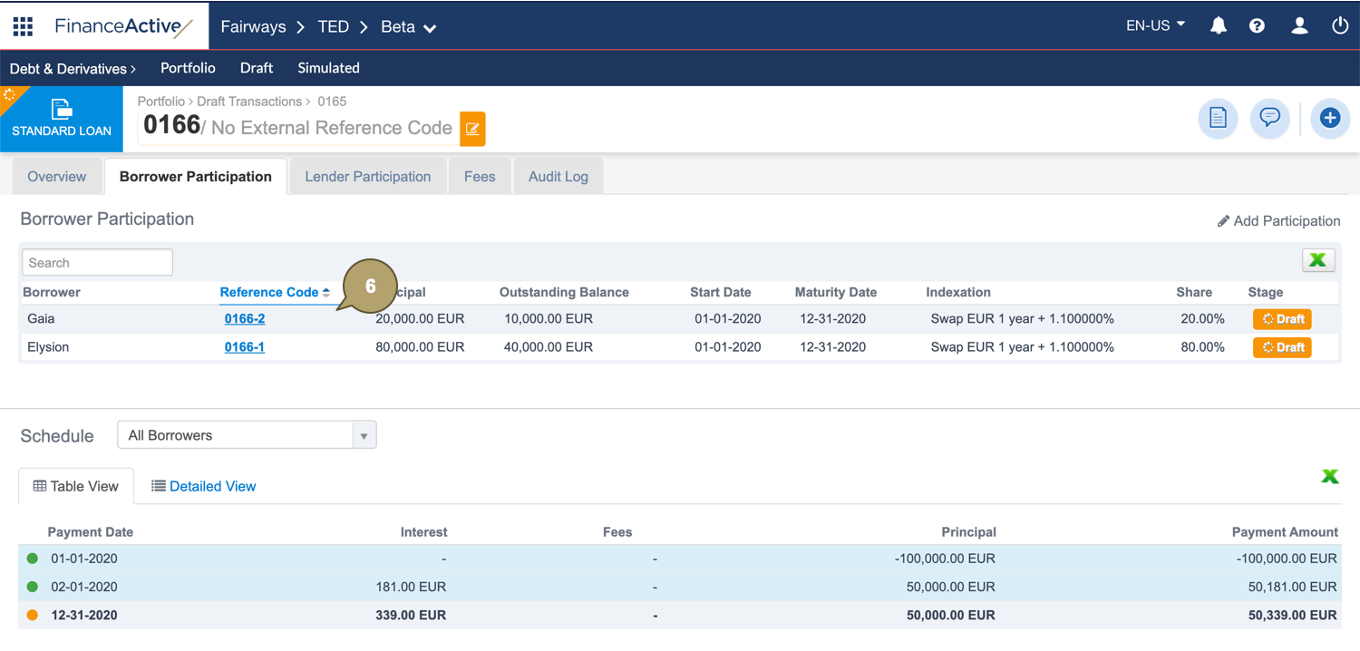Export Borrower Participation table to Excel

[1317, 261]
